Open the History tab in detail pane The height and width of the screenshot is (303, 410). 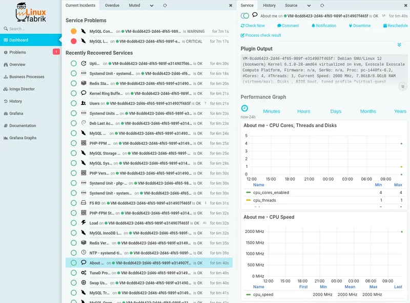pyautogui.click(x=270, y=5)
